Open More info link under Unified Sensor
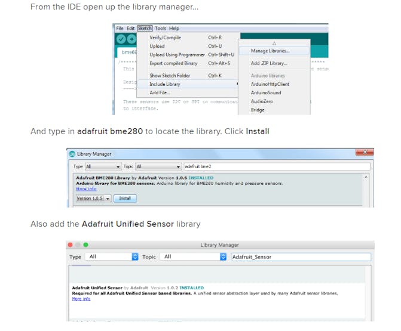401x331 pixels. click(81, 299)
